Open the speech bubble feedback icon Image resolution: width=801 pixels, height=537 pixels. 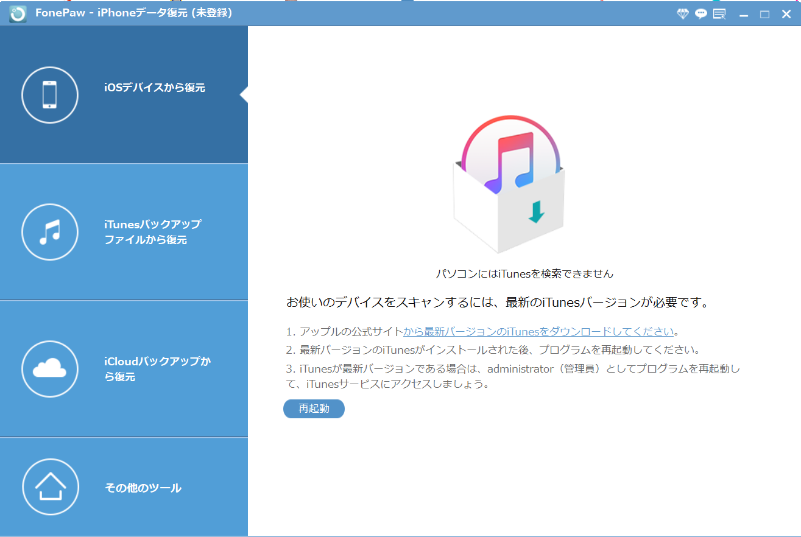coord(701,14)
